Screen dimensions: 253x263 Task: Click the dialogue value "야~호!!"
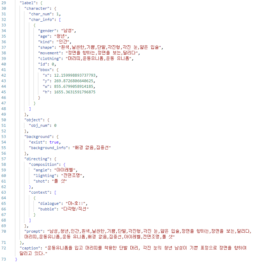tap(76, 203)
